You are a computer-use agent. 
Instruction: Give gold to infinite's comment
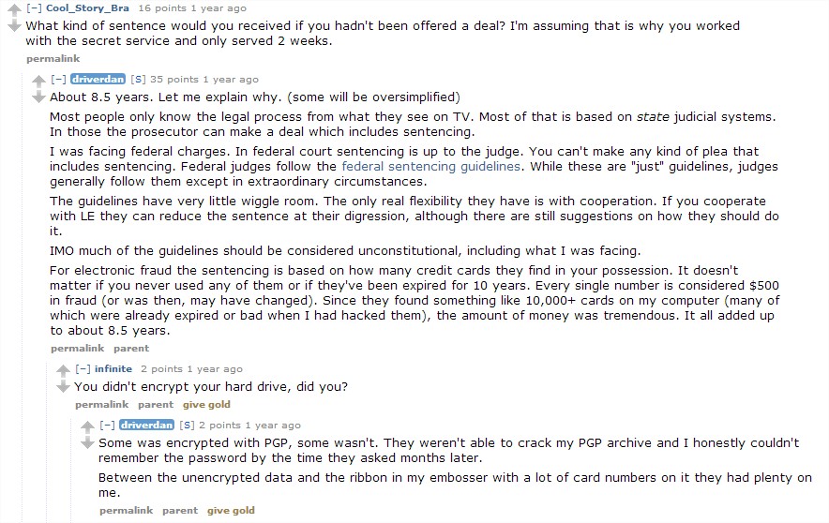206,405
